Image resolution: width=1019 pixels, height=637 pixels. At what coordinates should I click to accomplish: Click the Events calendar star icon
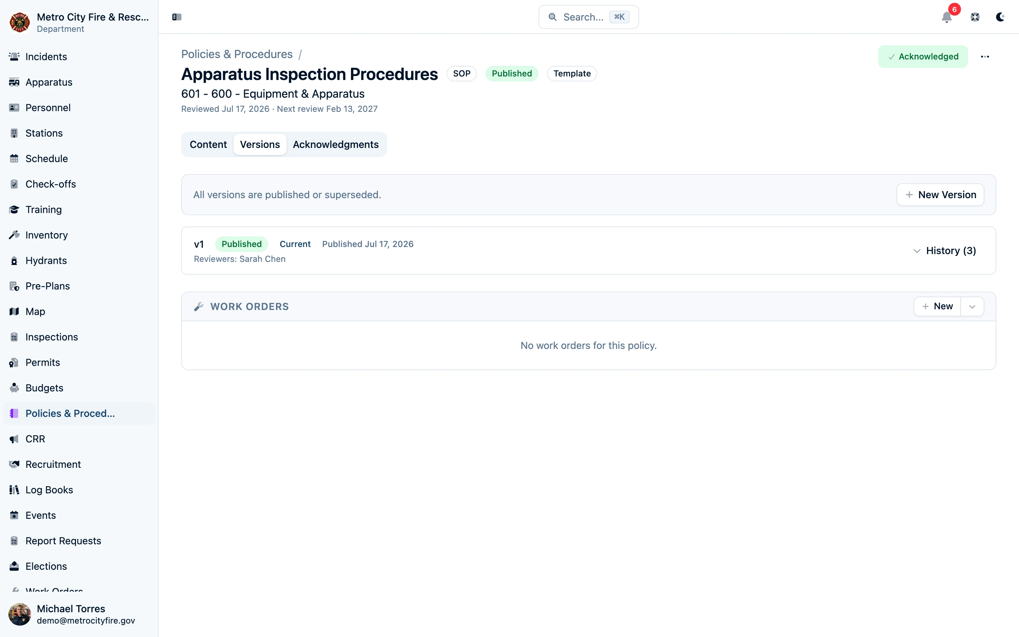[14, 515]
